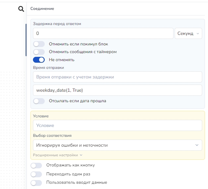
Task: Open the Секунд time unit dropdown
Action: [x=188, y=33]
